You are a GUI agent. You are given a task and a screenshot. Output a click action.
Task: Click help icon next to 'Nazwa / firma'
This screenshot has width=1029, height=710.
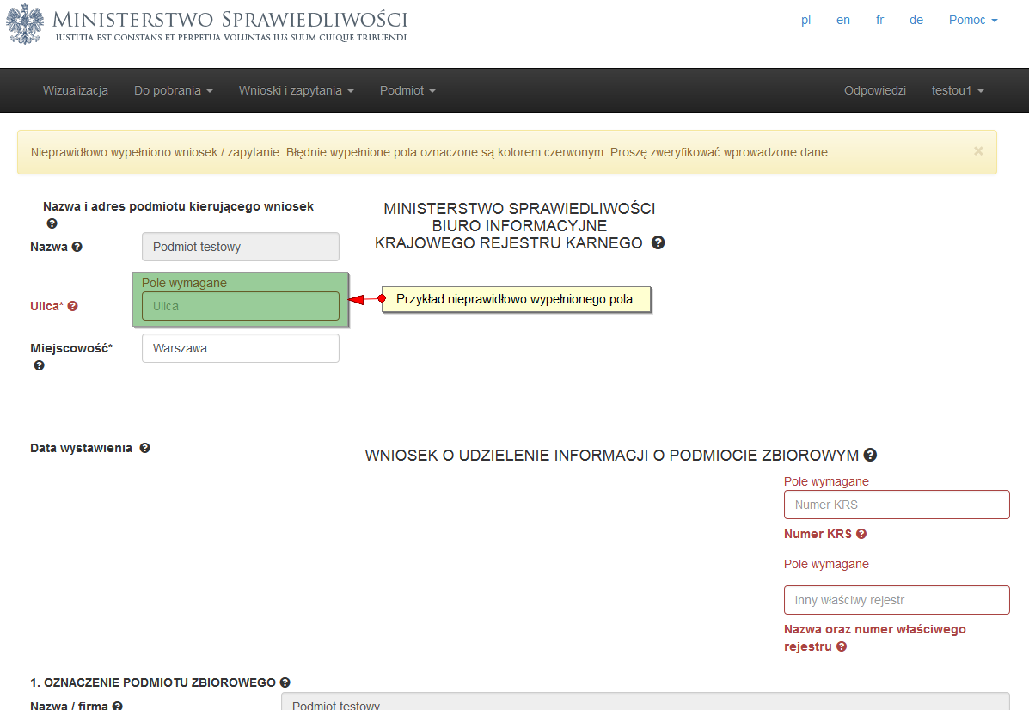tap(117, 706)
